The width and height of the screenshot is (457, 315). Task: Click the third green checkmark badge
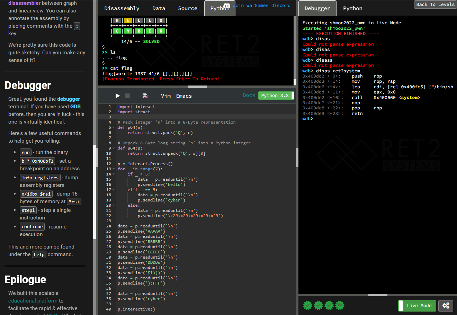tap(329, 305)
